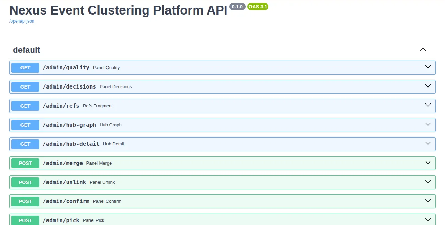Expand the /admin/hub-graph row chevron
The height and width of the screenshot is (225, 445).
point(428,124)
